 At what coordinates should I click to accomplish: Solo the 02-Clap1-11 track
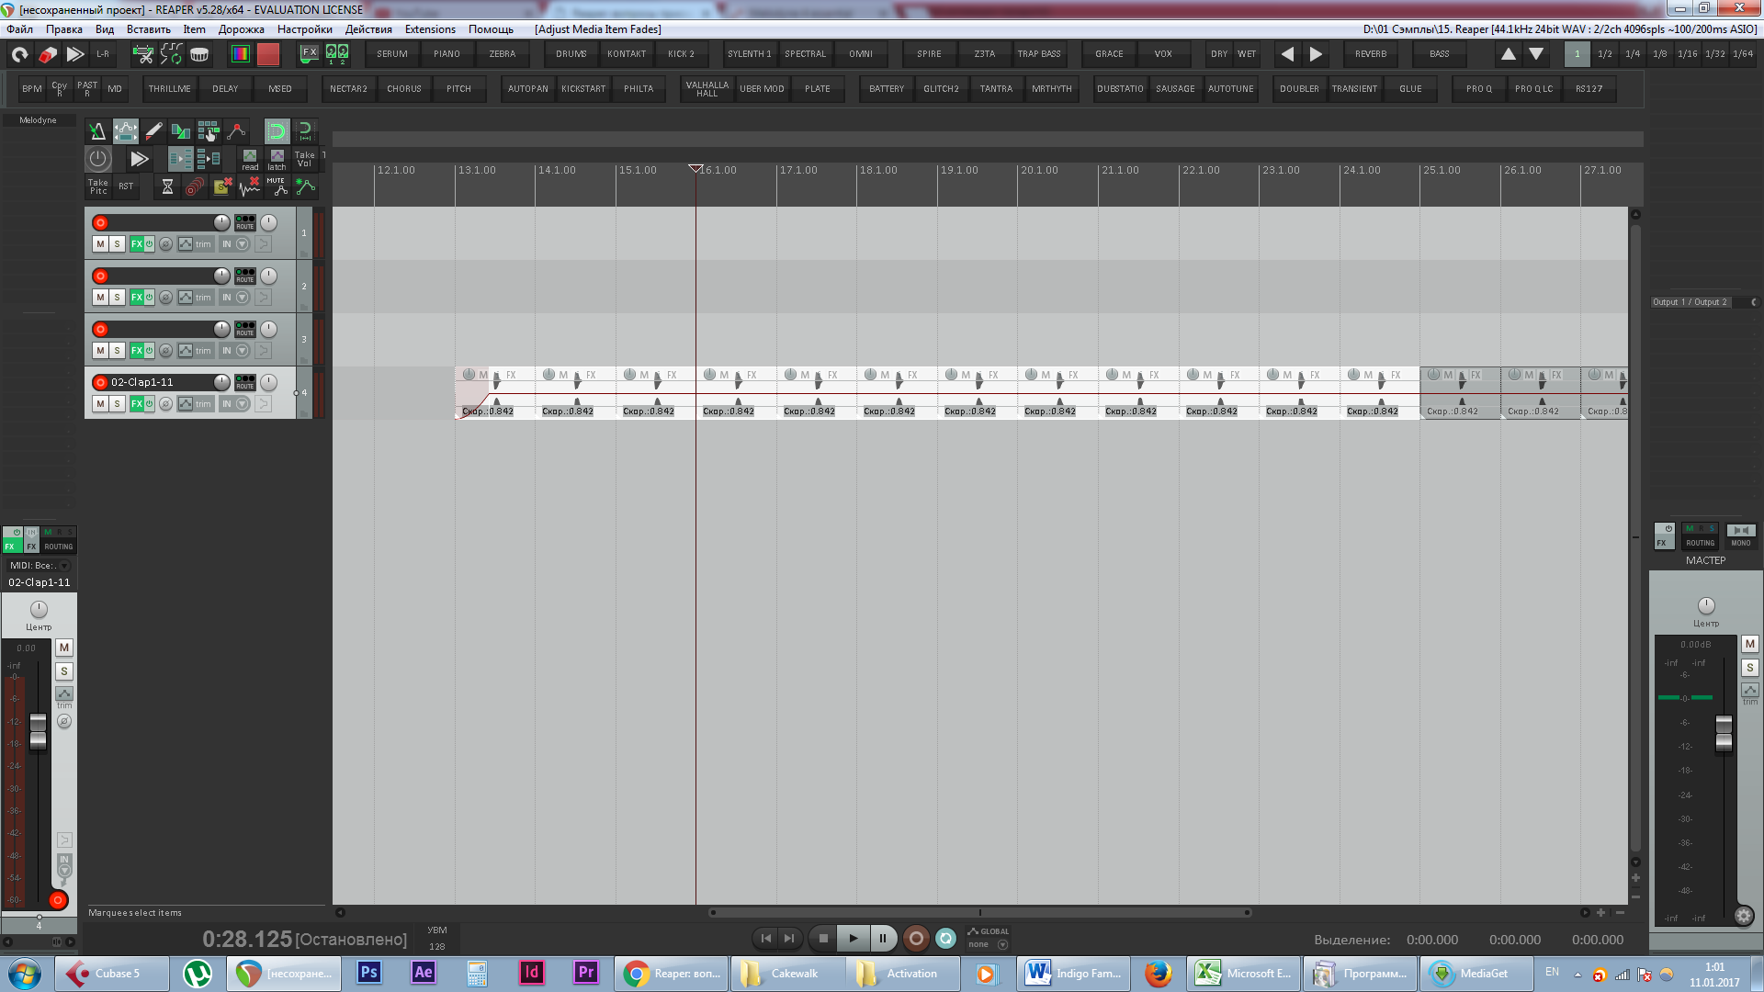(x=118, y=404)
